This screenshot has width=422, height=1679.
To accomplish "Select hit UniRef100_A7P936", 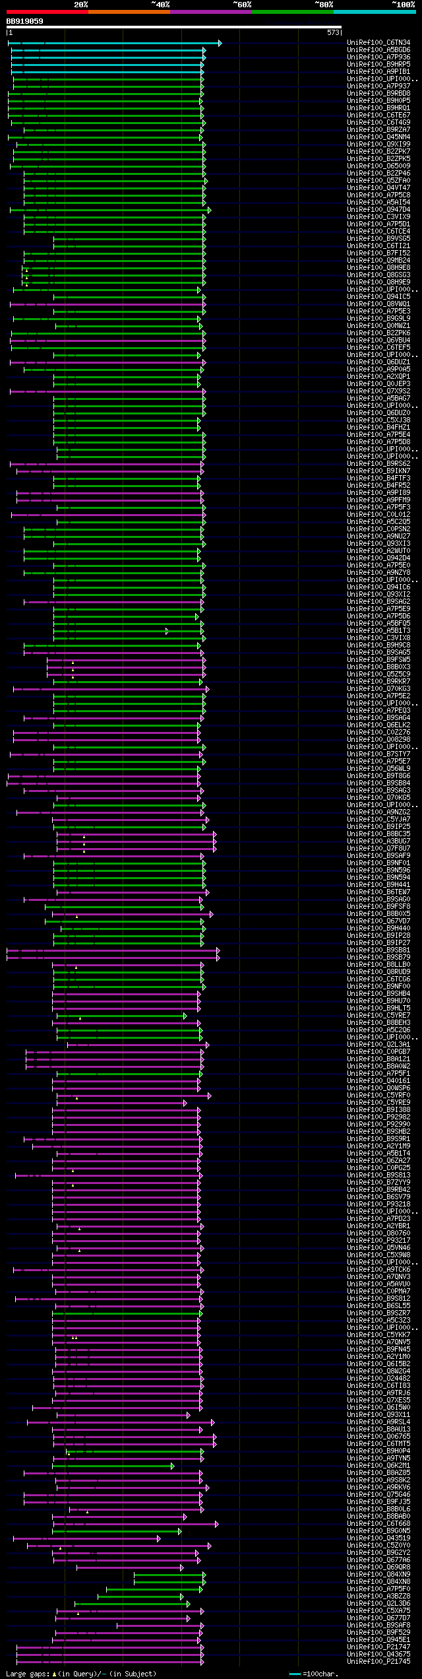I will 378,57.
